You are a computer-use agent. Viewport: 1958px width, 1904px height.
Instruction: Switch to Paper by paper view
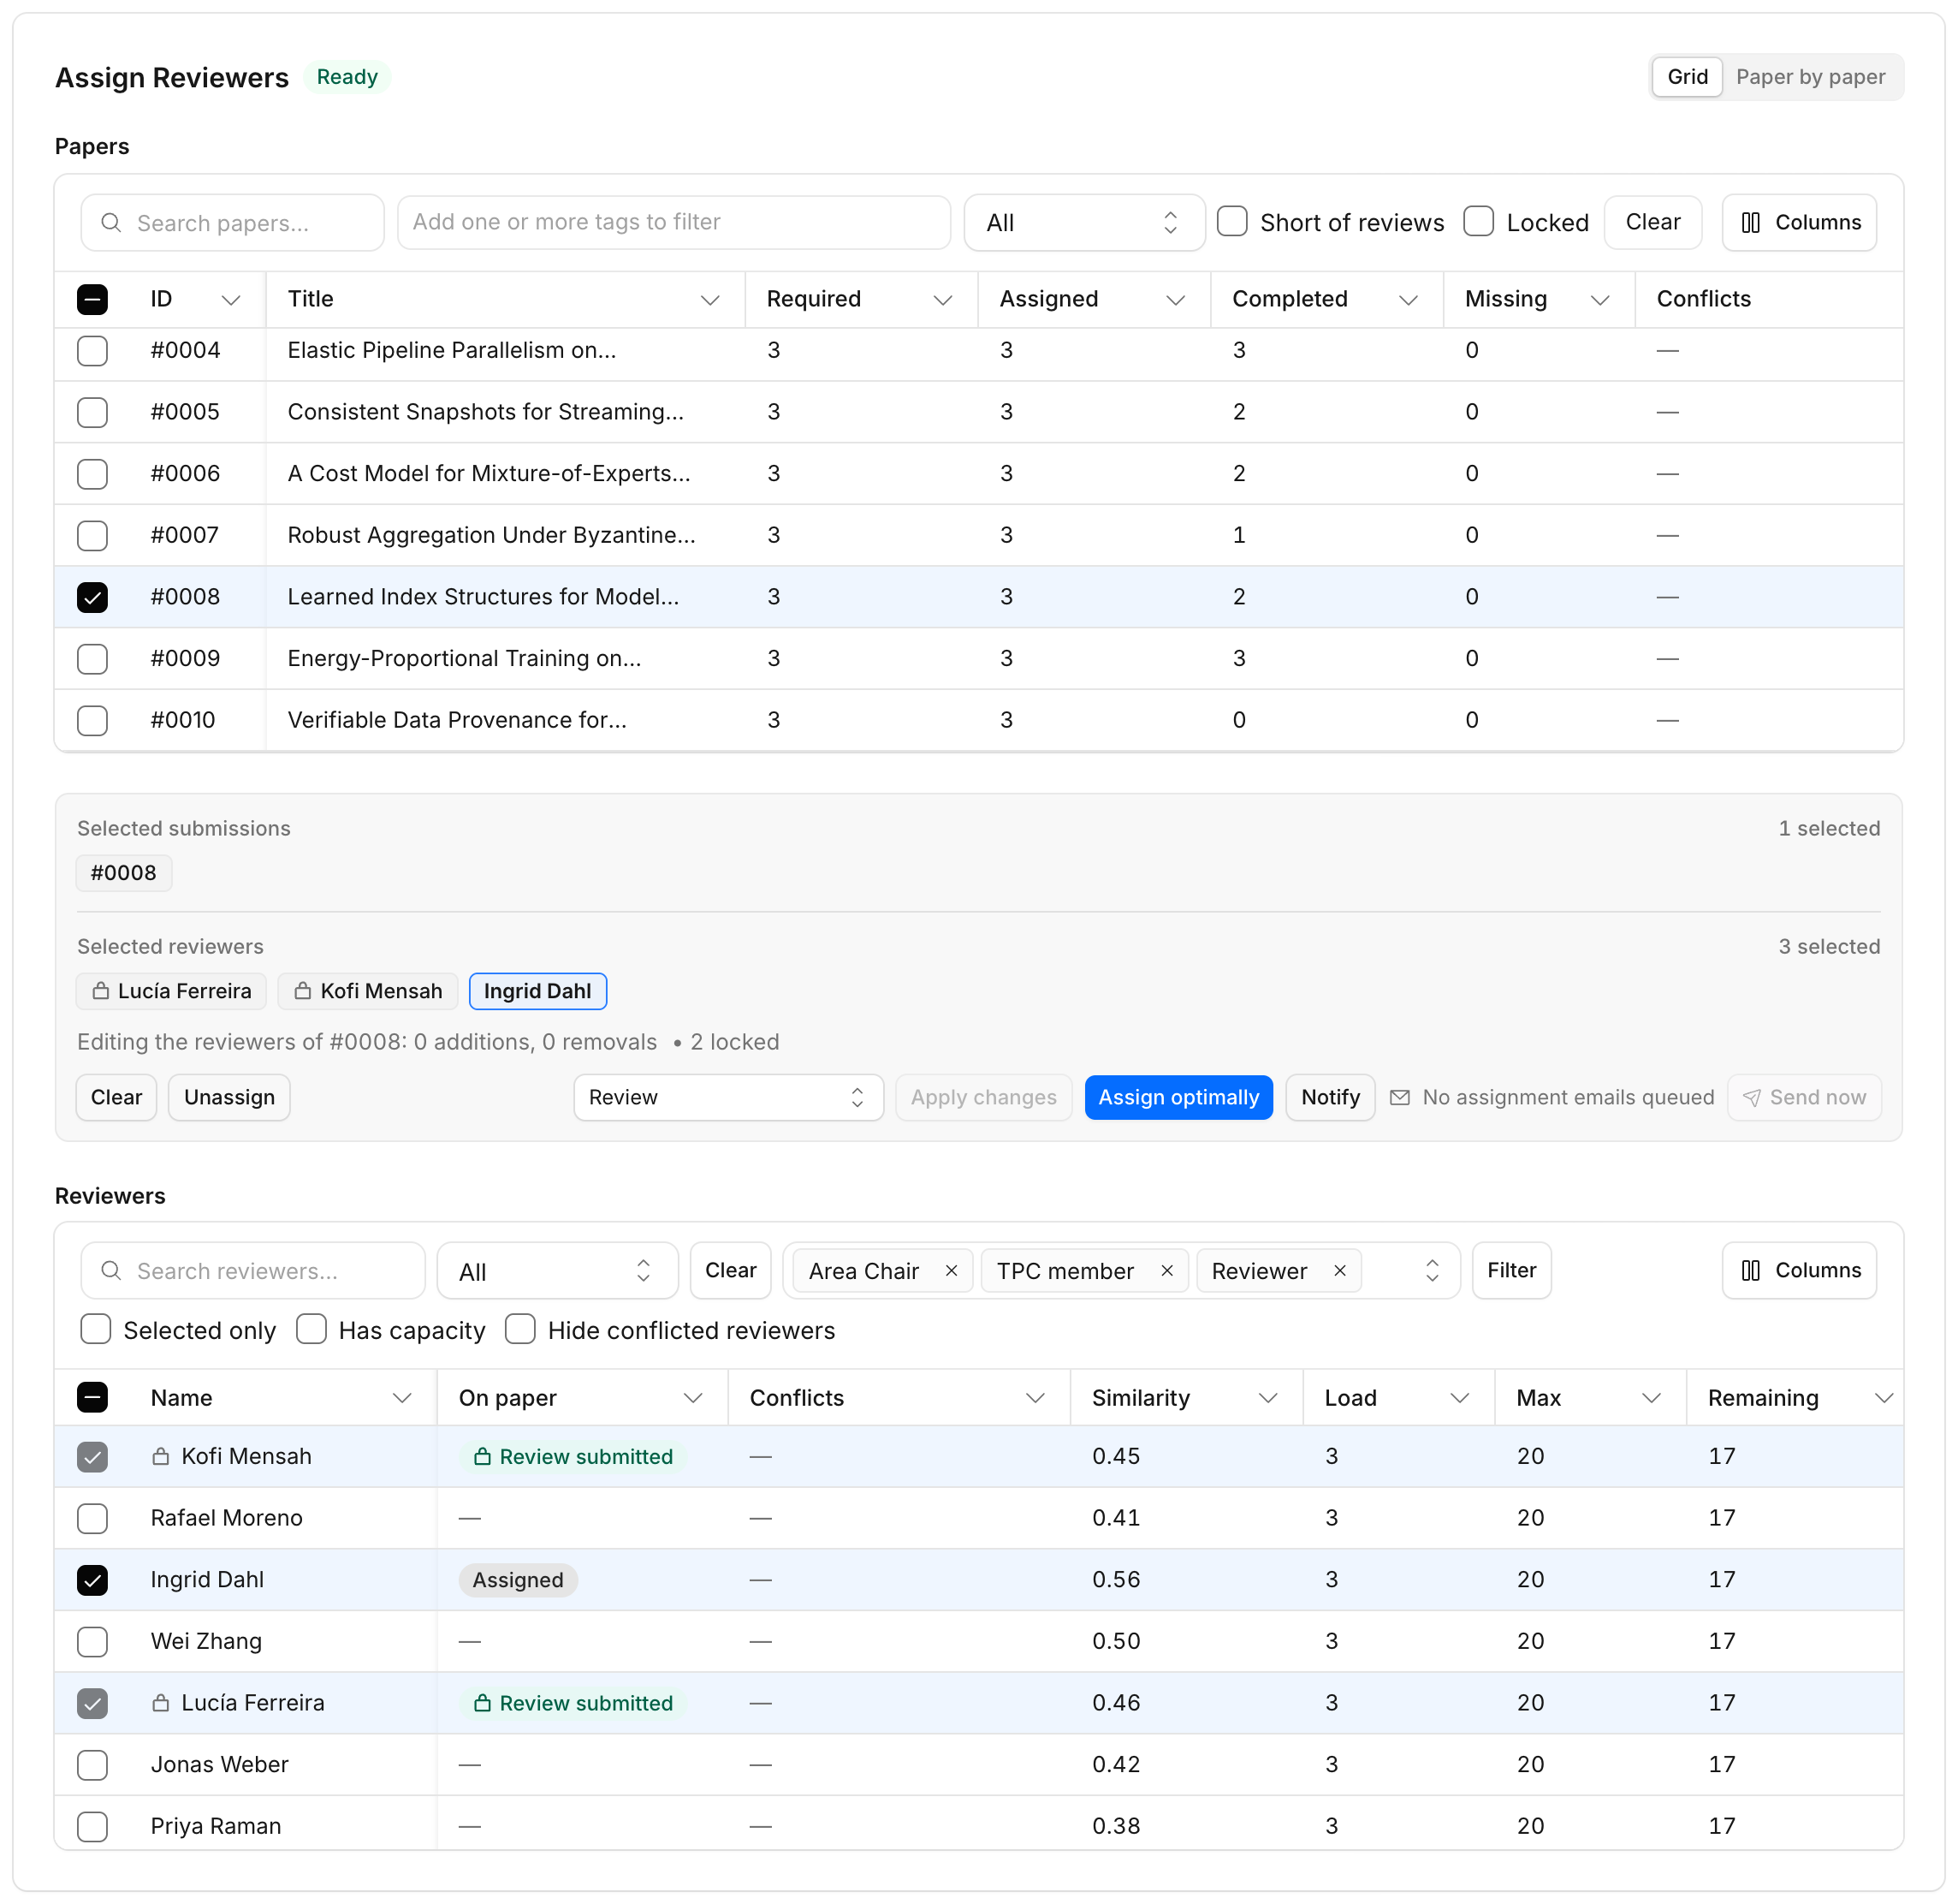pyautogui.click(x=1810, y=77)
